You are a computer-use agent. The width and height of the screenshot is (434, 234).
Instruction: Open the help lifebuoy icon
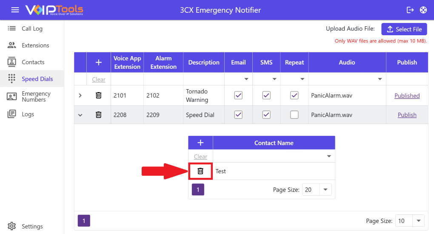[x=423, y=10]
